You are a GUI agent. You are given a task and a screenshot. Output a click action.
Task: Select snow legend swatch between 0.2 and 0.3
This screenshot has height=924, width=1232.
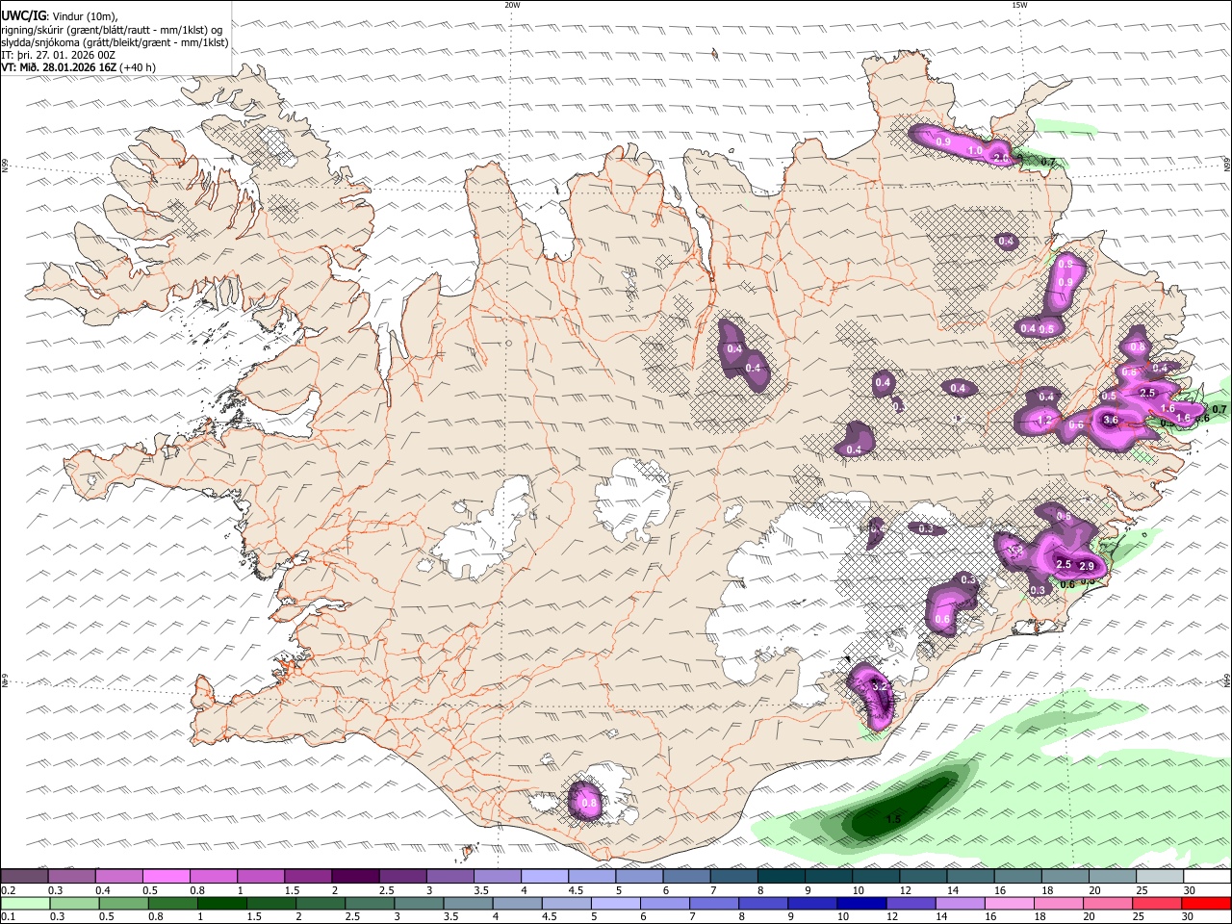tap(24, 877)
